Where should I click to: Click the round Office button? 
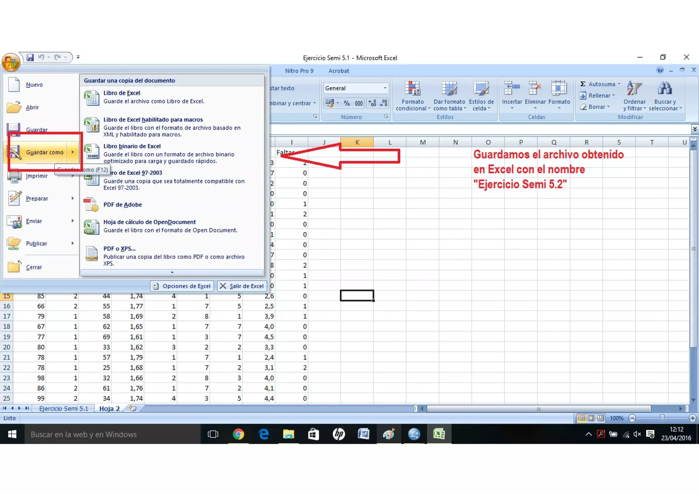click(x=11, y=62)
